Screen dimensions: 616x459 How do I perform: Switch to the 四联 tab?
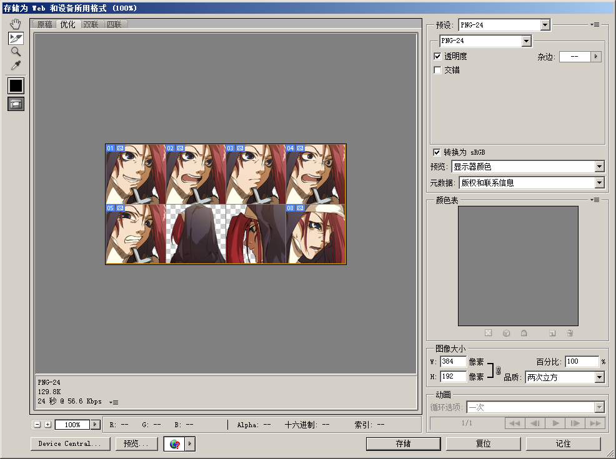tap(114, 24)
